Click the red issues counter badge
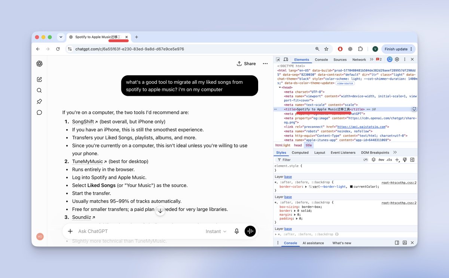 [x=379, y=59]
